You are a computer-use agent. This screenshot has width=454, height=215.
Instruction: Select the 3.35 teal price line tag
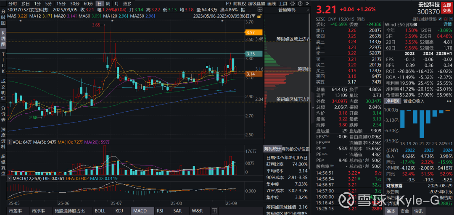(253, 54)
